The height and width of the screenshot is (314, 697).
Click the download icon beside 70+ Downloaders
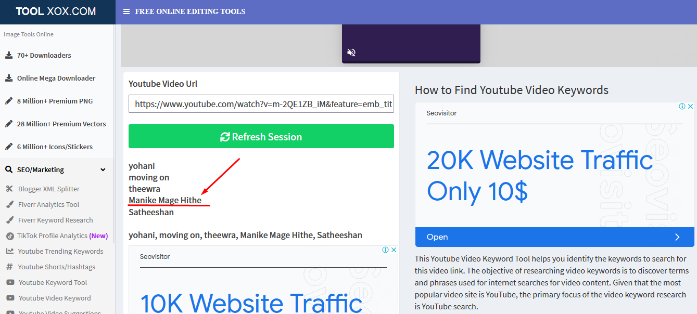click(x=9, y=55)
